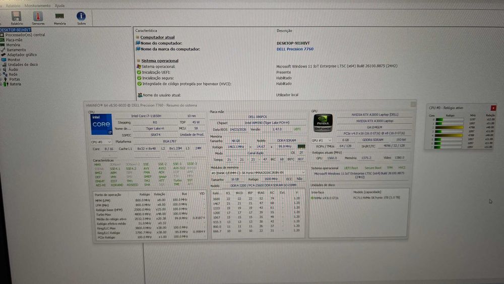Open the CPU #0 selector dropdown
Image resolution: width=504 pixels, height=284 pixels.
pos(101,142)
